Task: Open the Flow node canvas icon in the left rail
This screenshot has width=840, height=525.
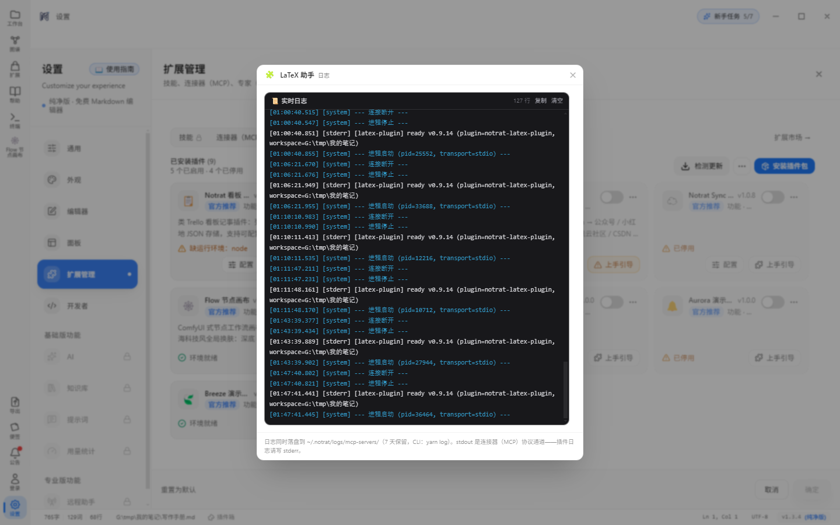Action: point(15,146)
